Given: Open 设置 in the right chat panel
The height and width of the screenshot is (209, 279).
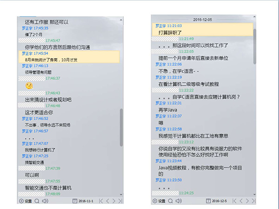Looking at the screenshot, I should click(159, 201).
